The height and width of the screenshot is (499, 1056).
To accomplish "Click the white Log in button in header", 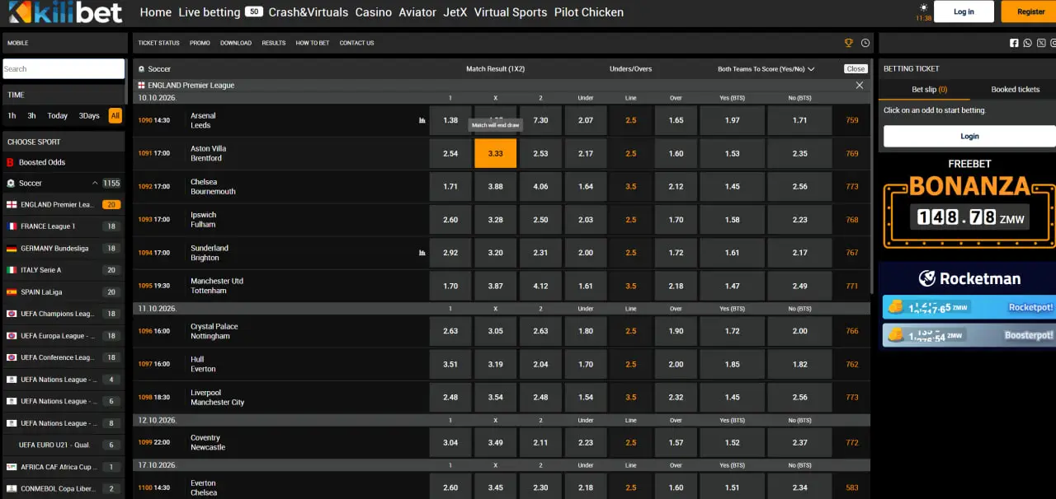I will (x=964, y=12).
